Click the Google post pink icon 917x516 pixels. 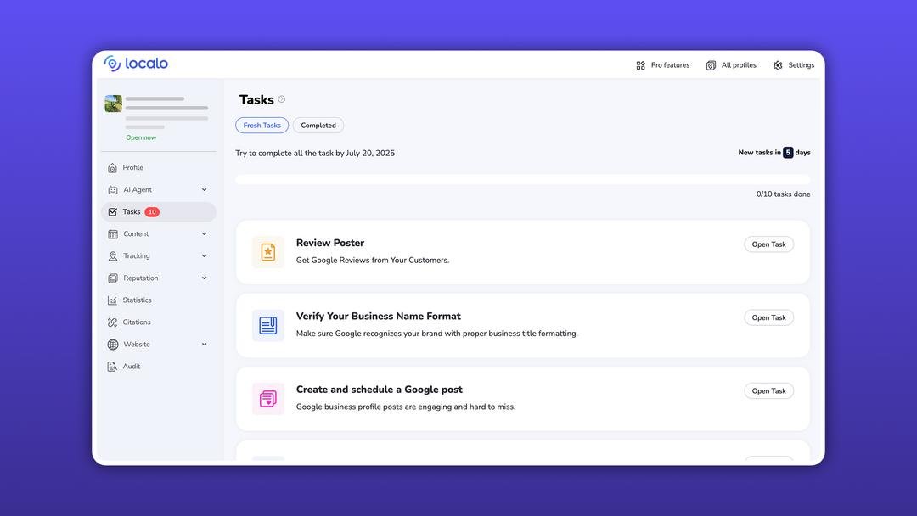click(x=267, y=399)
